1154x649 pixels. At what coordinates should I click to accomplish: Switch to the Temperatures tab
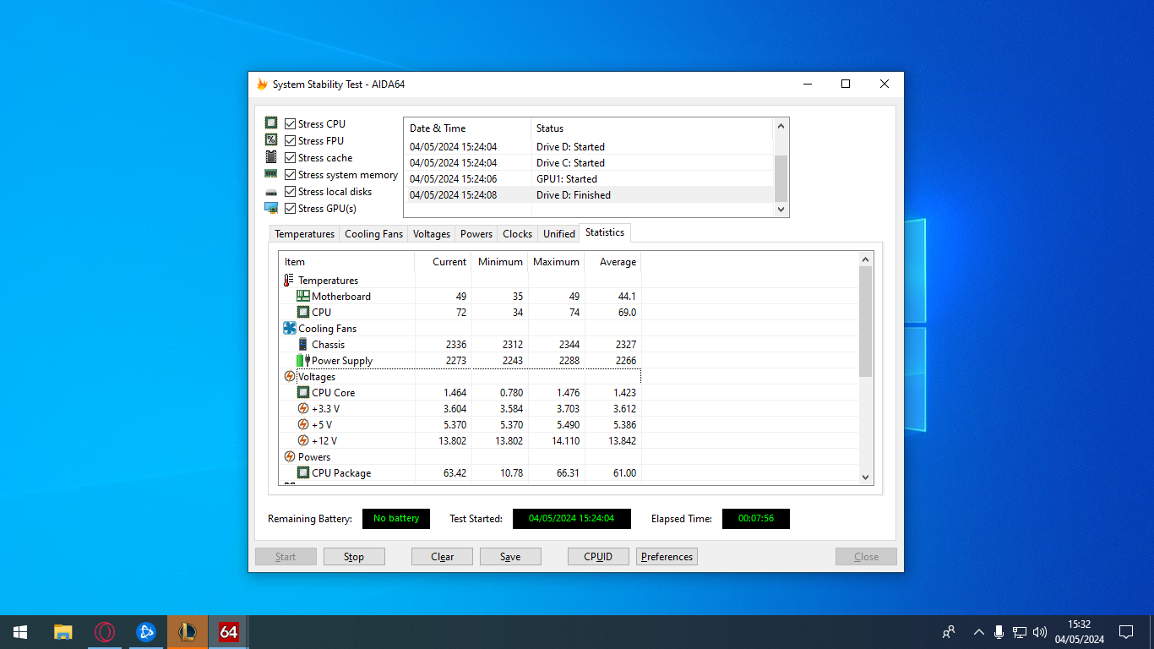tap(305, 234)
